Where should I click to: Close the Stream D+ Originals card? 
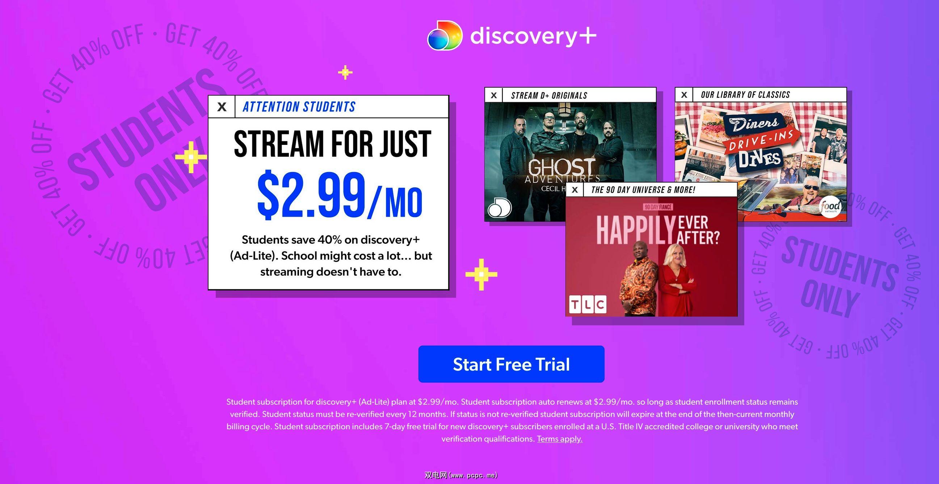tap(494, 95)
